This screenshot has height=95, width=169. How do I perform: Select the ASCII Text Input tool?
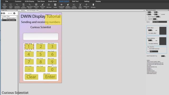coord(43,6)
